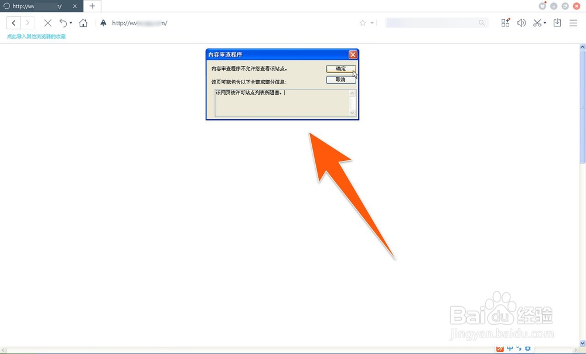This screenshot has height=354, width=586.
Task: Click the import favorites from other browsers link
Action: point(36,36)
